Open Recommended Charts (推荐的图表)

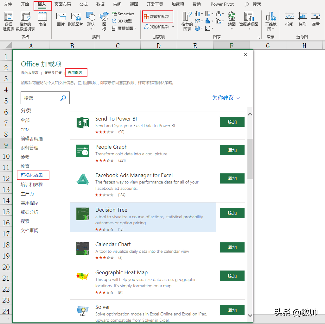pos(187,21)
